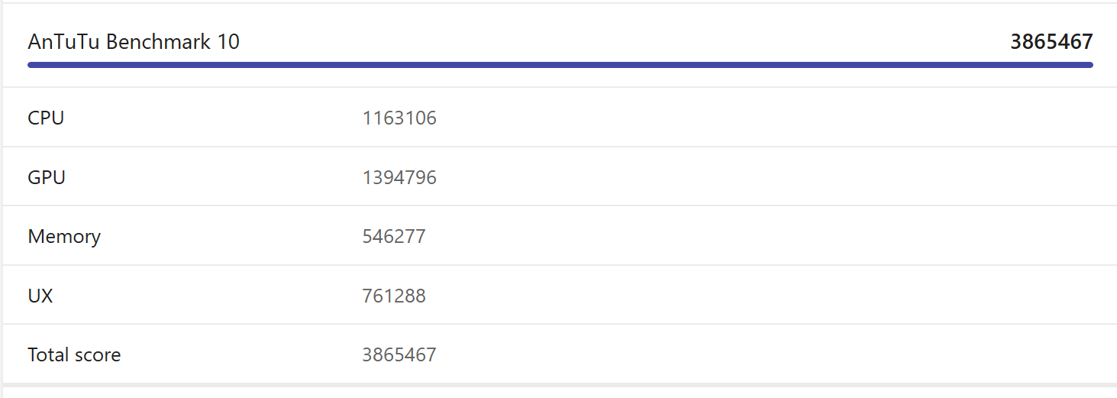The image size is (1117, 398).
Task: Click the word "AnTuTu" in the heading
Action: (63, 42)
